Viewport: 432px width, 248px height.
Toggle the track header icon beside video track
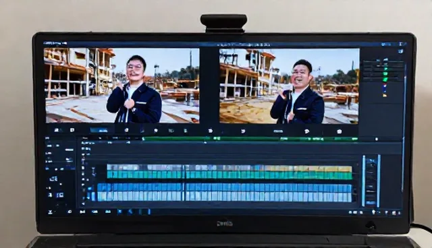[x=94, y=171]
